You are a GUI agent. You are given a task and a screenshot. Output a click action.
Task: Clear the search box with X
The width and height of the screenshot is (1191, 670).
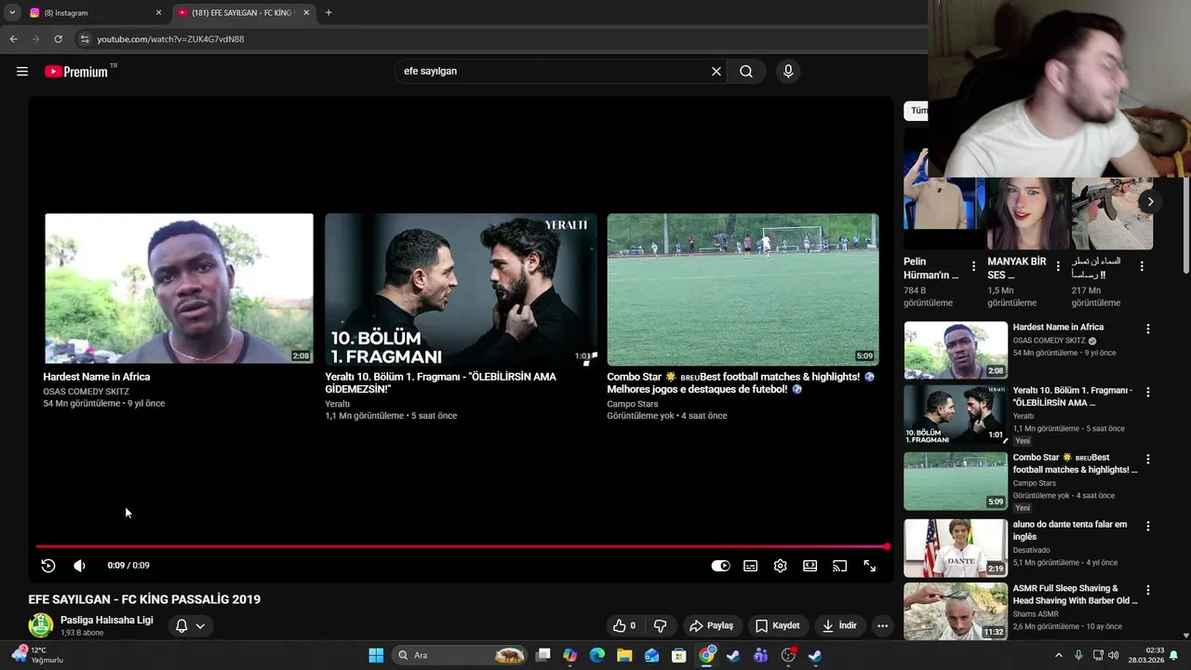point(716,72)
